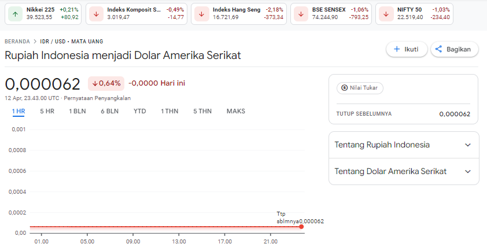Viewport: 487px width, 251px height.
Task: Click the share icon on Bagikan
Action: [438, 49]
